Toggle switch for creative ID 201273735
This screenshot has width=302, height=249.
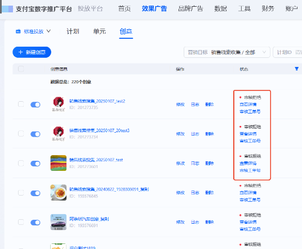pos(35,105)
